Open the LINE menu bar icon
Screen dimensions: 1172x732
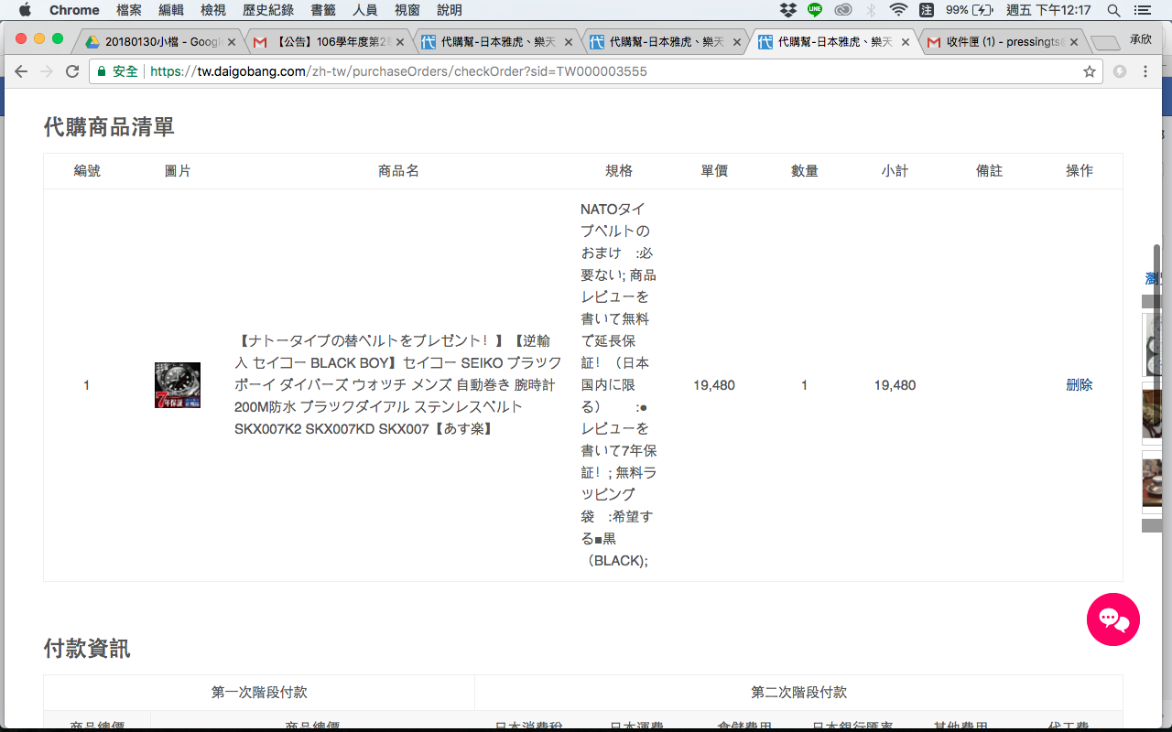pos(815,10)
